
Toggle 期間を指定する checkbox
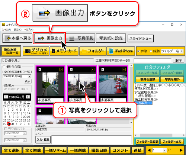(5, 129)
